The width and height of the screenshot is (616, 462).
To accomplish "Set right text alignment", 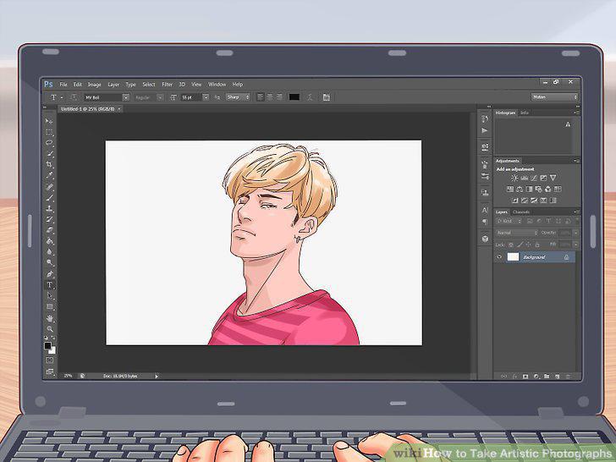I will coord(279,97).
